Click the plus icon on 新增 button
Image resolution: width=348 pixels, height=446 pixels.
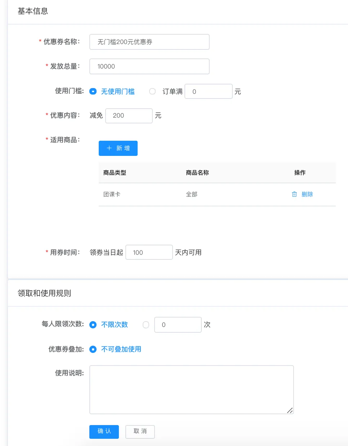pyautogui.click(x=109, y=148)
